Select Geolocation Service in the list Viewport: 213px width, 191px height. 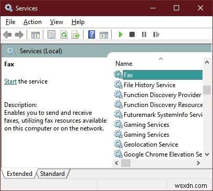[158, 145]
